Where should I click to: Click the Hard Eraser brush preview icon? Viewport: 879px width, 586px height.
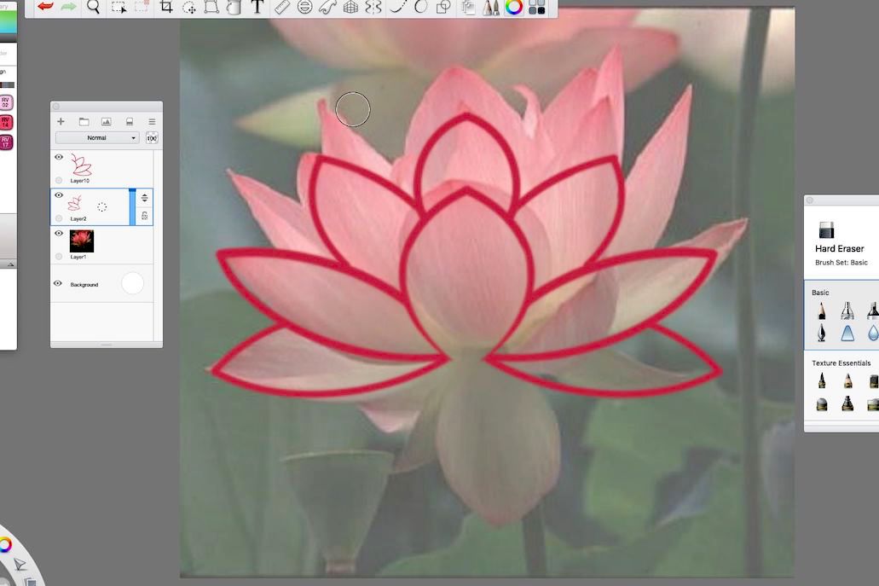pyautogui.click(x=827, y=230)
